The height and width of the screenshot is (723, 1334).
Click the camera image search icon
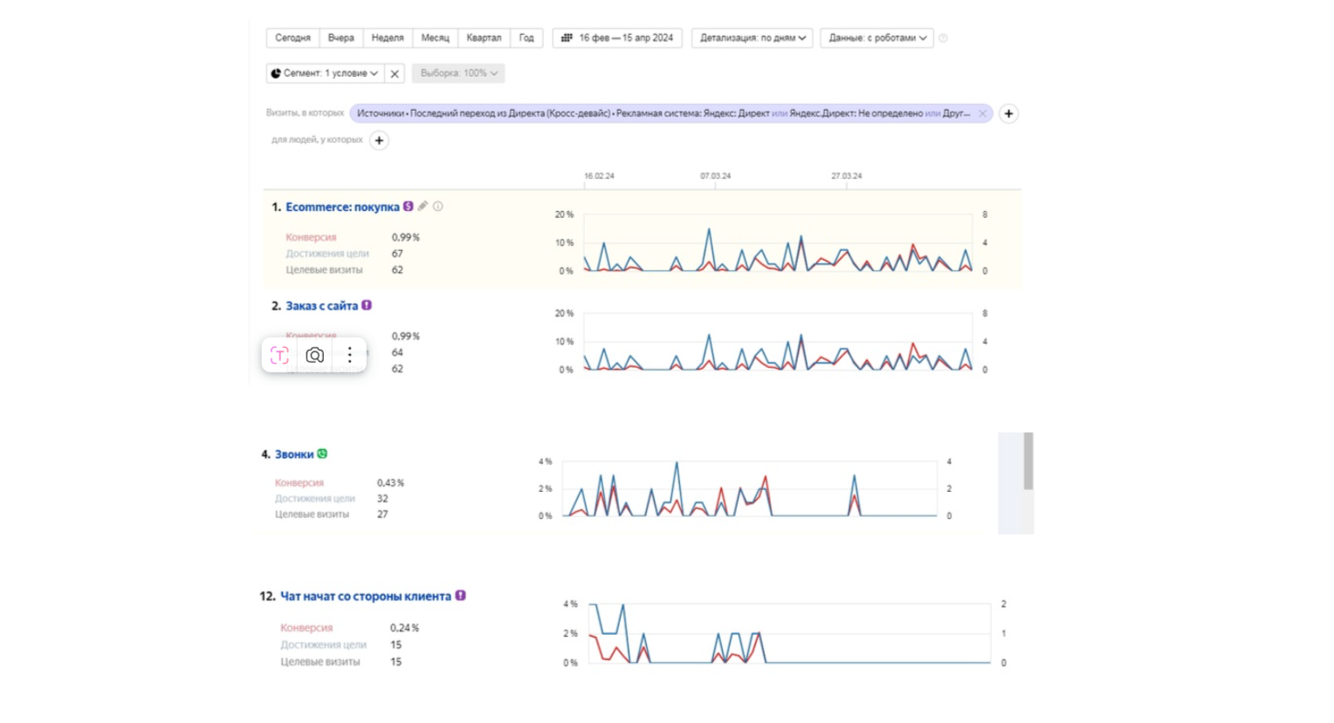tap(315, 355)
